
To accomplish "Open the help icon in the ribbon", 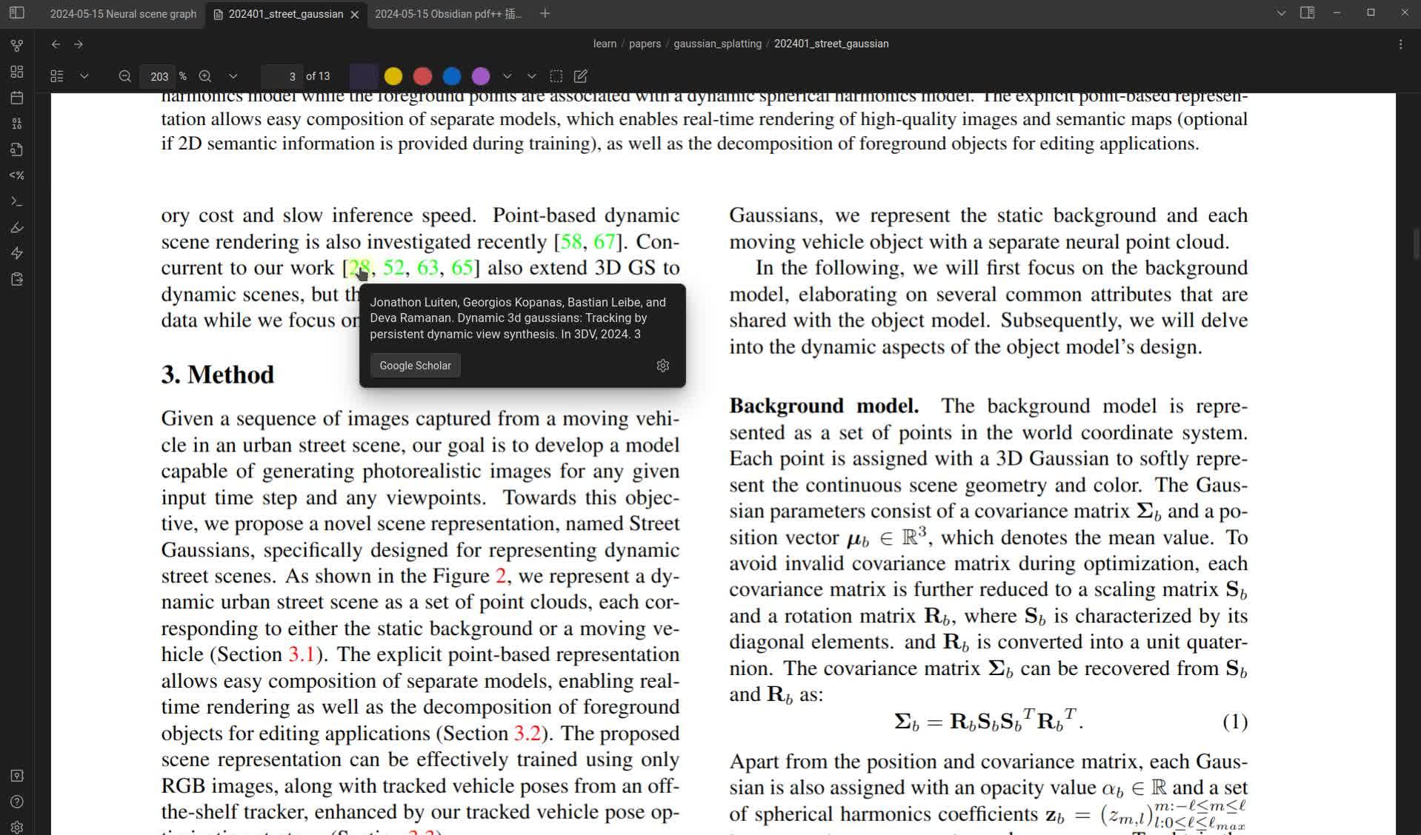I will [17, 802].
